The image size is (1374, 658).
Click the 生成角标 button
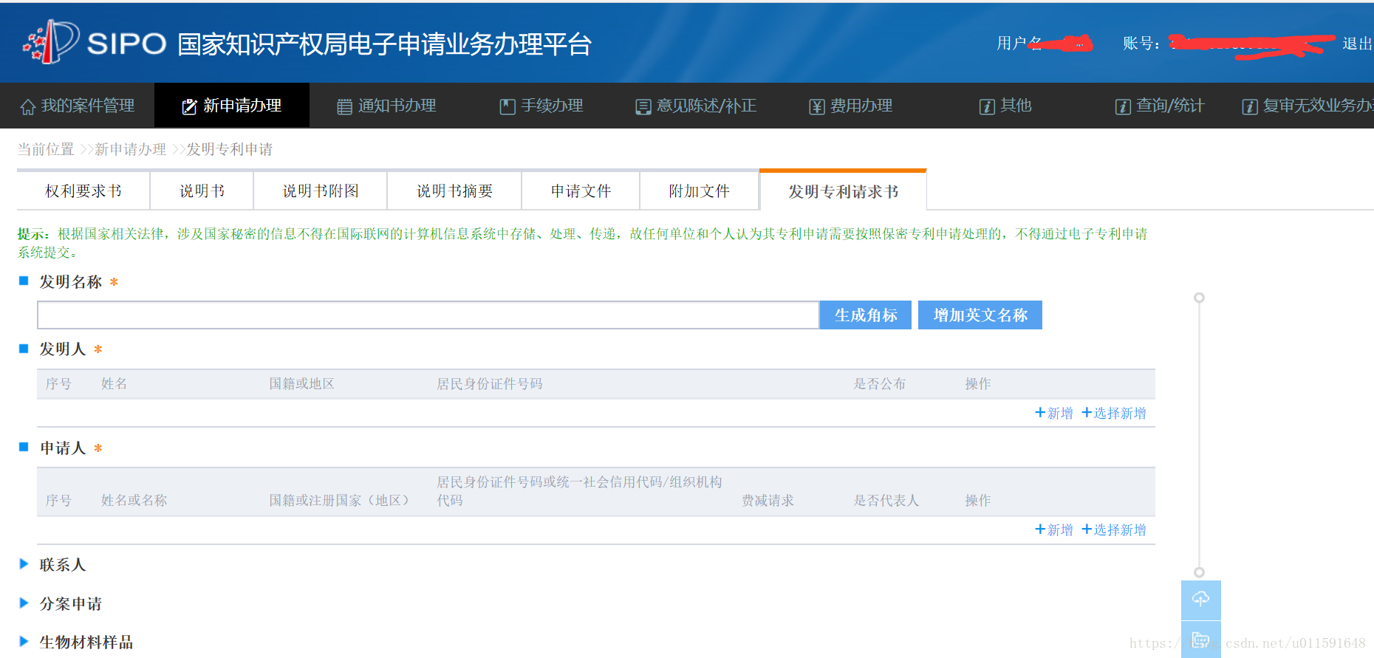(x=866, y=315)
